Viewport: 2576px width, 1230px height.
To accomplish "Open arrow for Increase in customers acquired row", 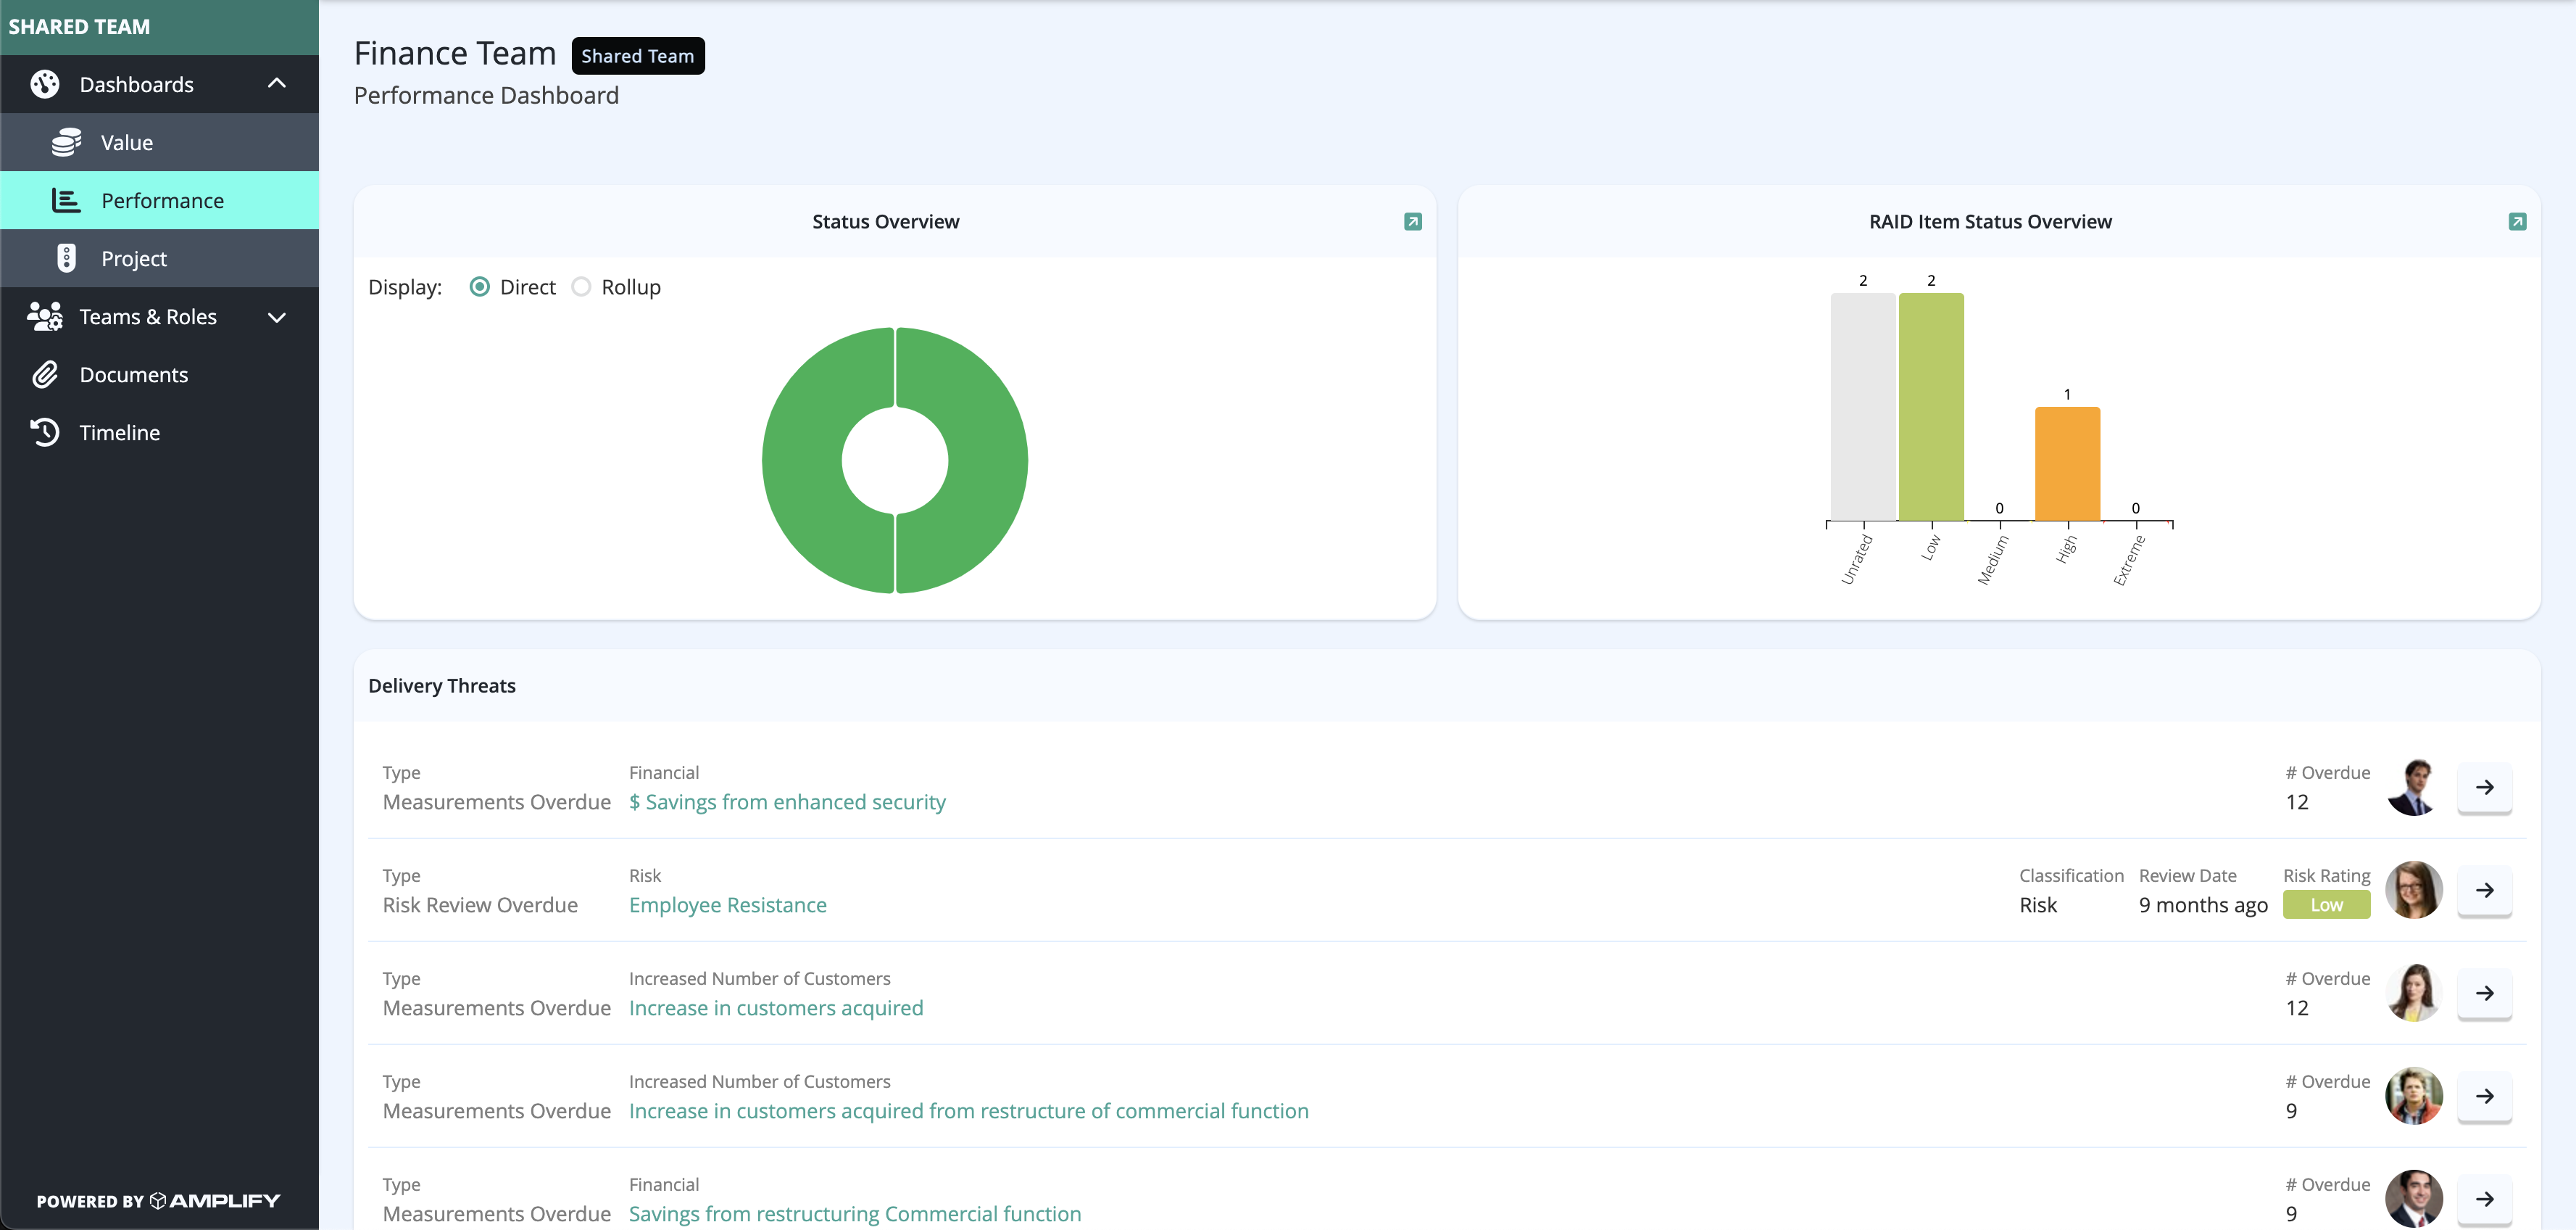I will point(2484,994).
